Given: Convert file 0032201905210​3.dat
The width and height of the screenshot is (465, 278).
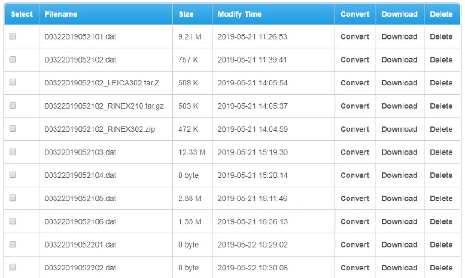Looking at the screenshot, I should coord(355,152).
